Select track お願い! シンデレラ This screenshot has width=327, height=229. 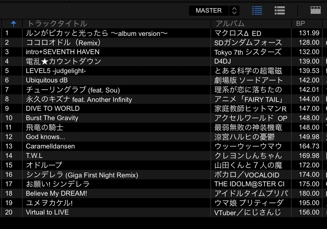(58, 184)
